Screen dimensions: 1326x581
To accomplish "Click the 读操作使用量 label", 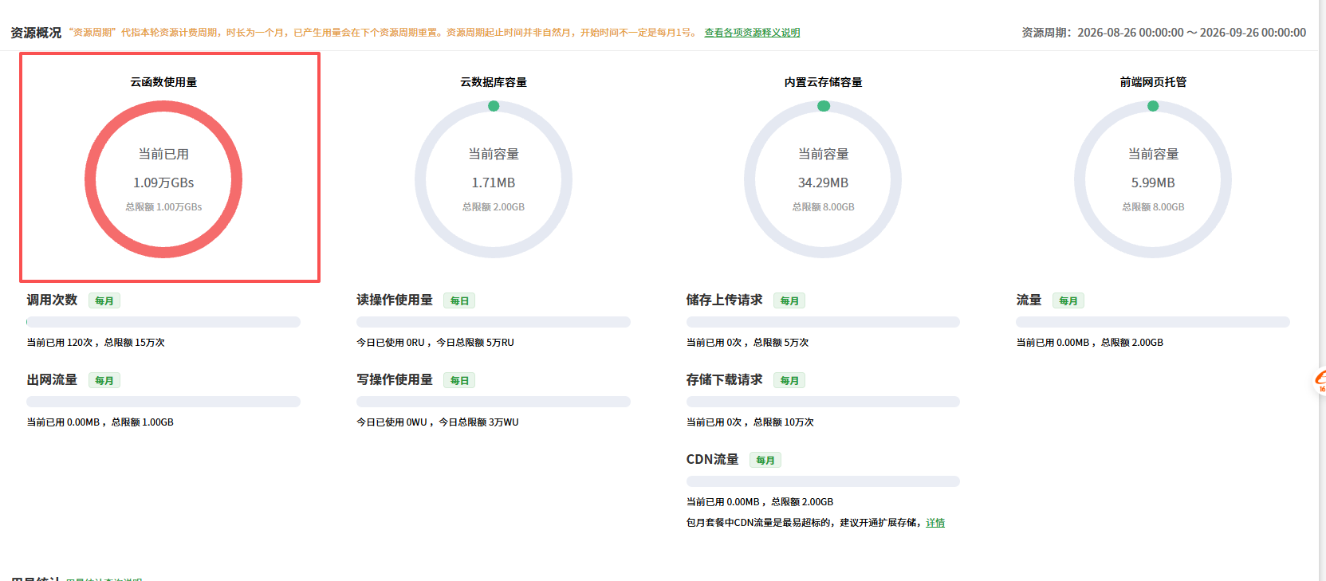I will point(395,300).
